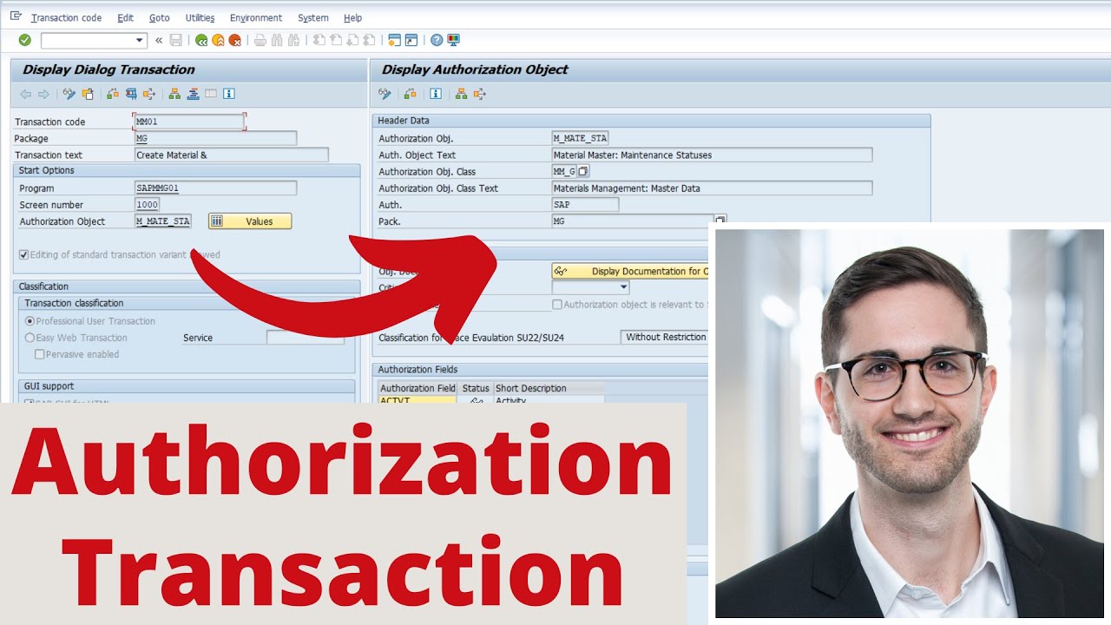The width and height of the screenshot is (1111, 625).
Task: Toggle the Pervasive enabled checkbox
Action: [x=40, y=354]
